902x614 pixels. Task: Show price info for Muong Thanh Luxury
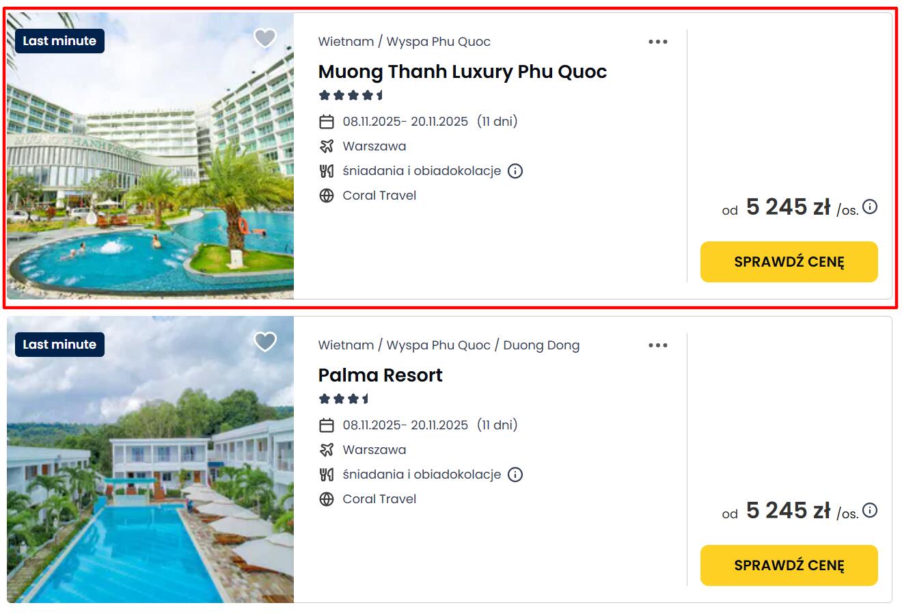(x=870, y=206)
